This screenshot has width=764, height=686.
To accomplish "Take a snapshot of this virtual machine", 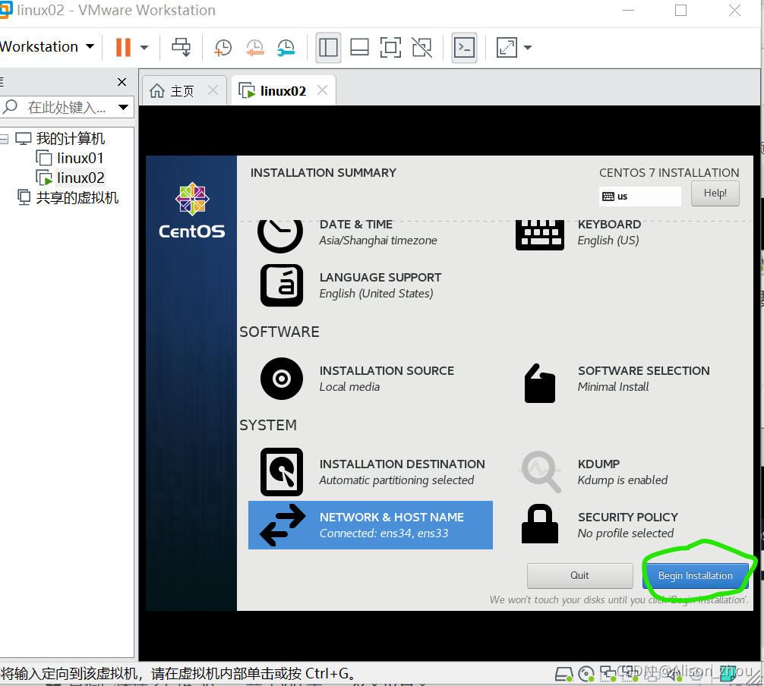I will click(223, 48).
